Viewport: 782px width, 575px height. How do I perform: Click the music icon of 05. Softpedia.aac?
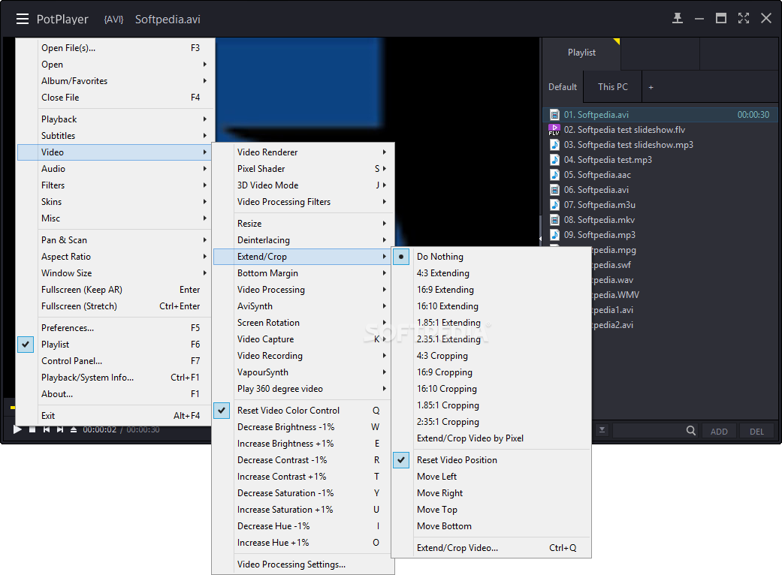(x=554, y=174)
